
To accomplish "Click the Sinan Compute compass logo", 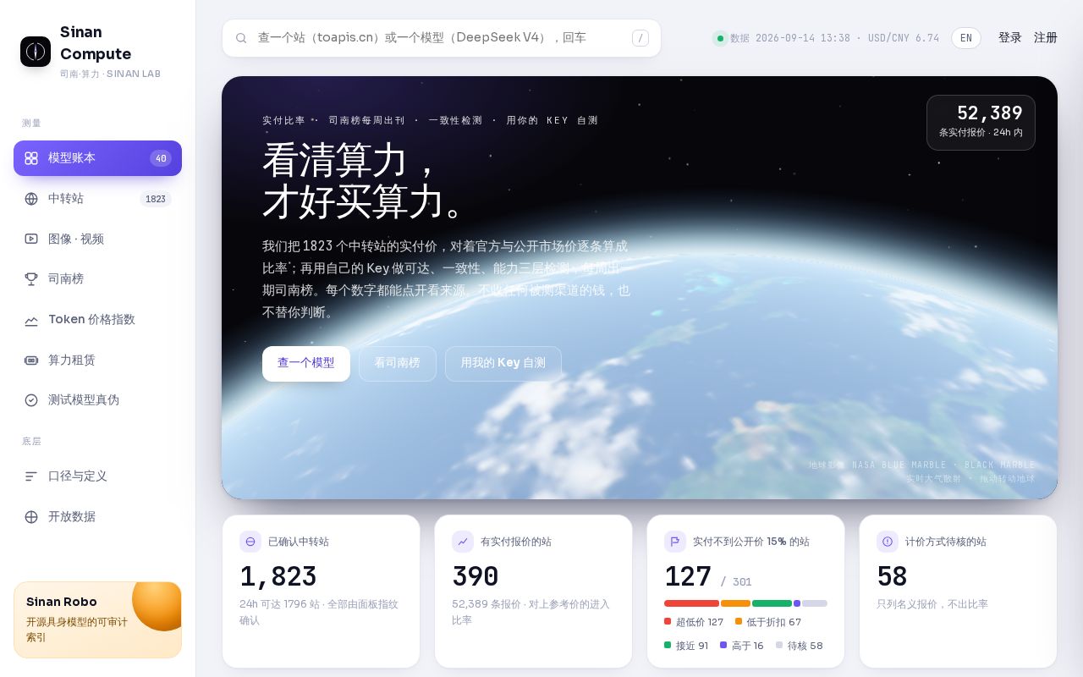I will (36, 52).
